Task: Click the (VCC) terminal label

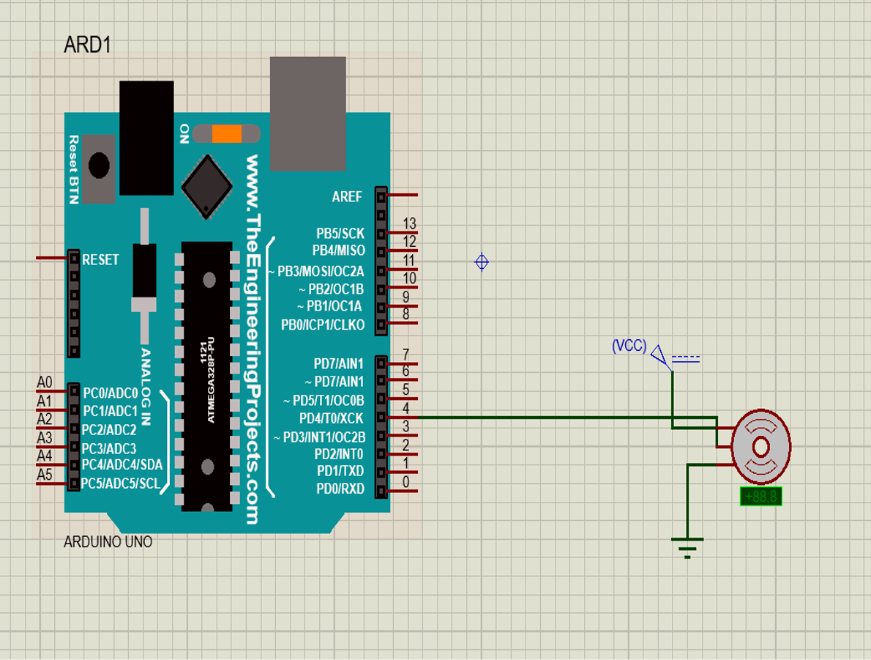Action: (629, 346)
